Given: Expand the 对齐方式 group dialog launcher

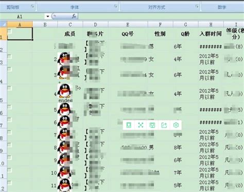Looking at the screenshot, I should click(x=197, y=7).
